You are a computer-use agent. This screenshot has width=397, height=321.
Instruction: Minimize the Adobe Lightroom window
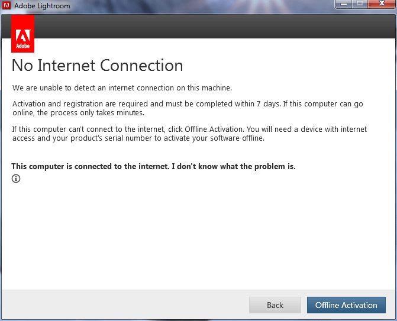[x=343, y=4]
